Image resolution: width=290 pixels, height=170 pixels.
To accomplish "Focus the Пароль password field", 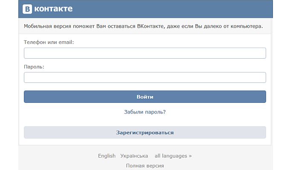I will [x=145, y=77].
